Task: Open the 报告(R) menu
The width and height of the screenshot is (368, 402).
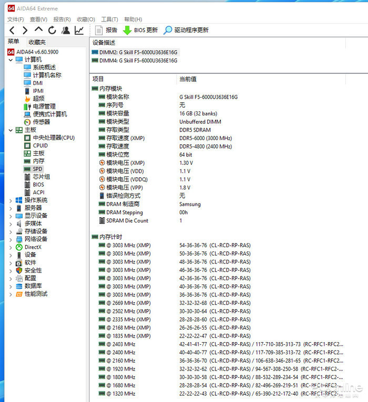Action: click(x=62, y=19)
